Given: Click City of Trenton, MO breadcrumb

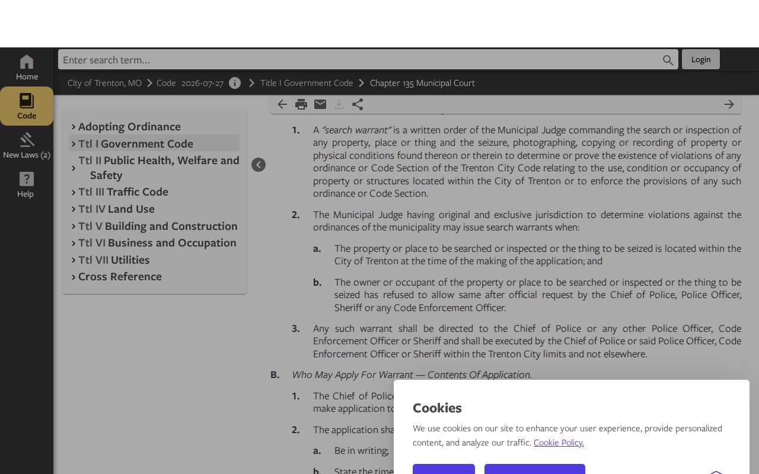Looking at the screenshot, I should (x=104, y=83).
